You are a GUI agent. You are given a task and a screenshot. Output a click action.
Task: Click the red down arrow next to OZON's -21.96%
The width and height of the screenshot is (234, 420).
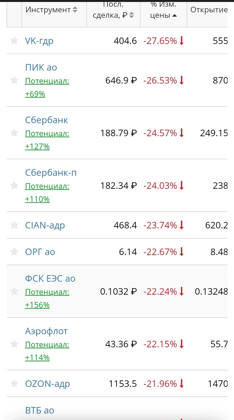[x=181, y=384]
